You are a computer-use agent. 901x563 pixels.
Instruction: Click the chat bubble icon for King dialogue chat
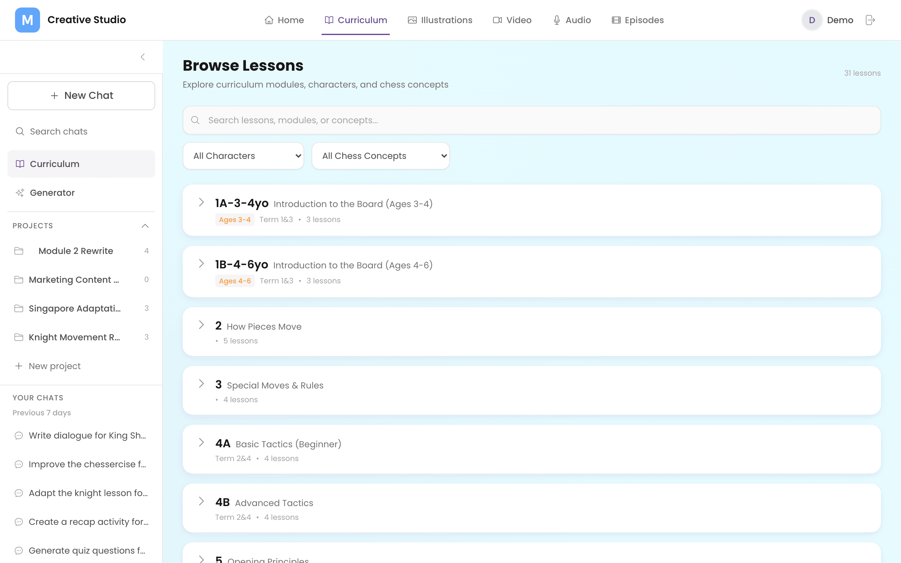pyautogui.click(x=19, y=436)
